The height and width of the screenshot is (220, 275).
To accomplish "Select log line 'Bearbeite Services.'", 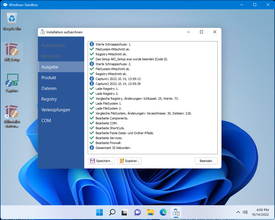I will click(x=109, y=138).
